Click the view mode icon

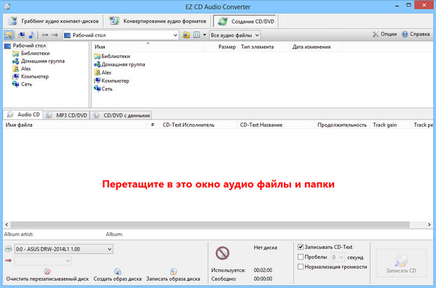pyautogui.click(x=197, y=35)
